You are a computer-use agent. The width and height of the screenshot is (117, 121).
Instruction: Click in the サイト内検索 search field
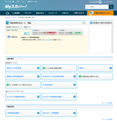pyautogui.click(x=97, y=7)
